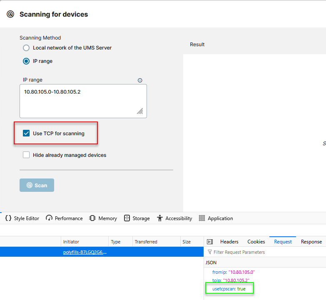
Task: Click the Initiator column header
Action: coord(85,242)
